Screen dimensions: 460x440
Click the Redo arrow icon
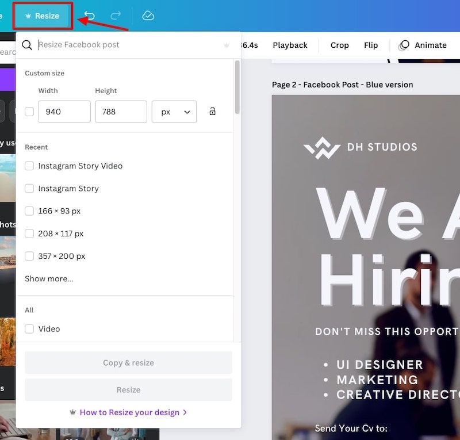(x=116, y=16)
